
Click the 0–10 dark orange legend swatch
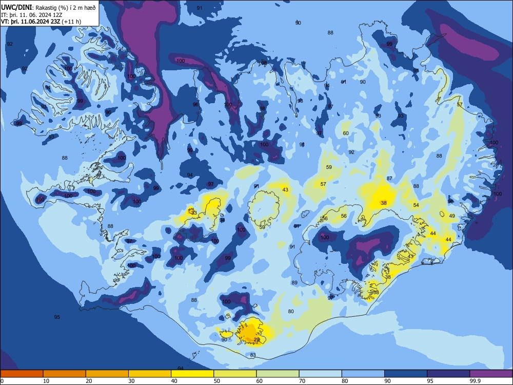22,374
